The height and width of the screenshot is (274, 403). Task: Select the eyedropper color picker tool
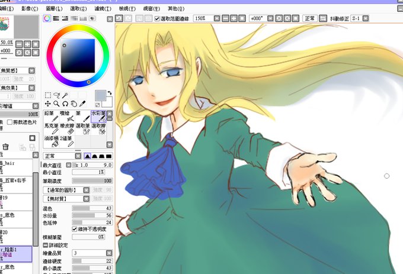pyautogui.click(x=82, y=104)
